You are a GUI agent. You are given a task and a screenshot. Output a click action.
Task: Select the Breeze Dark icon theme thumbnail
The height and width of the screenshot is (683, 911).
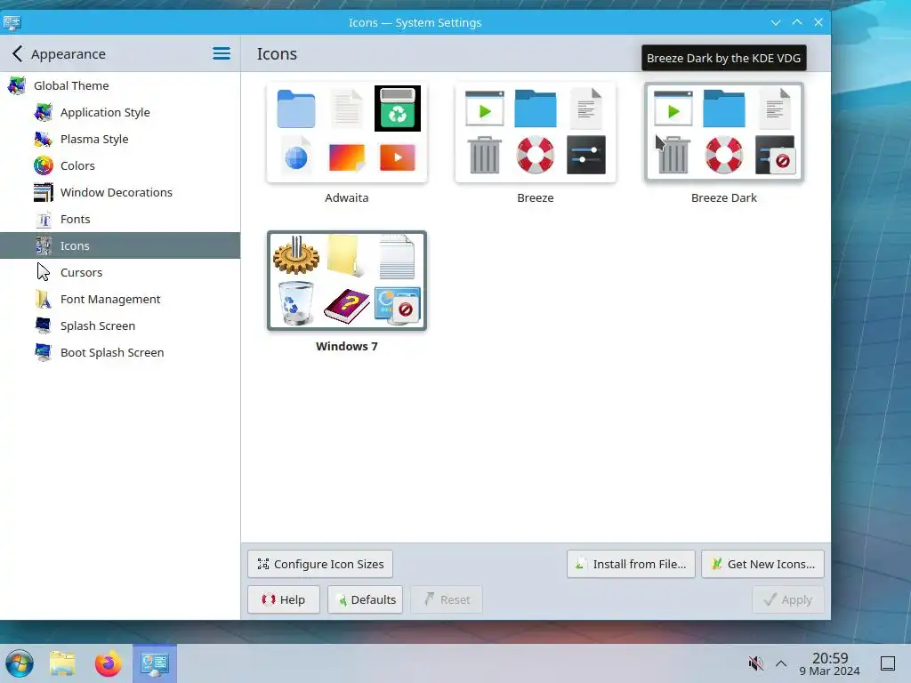pos(724,132)
